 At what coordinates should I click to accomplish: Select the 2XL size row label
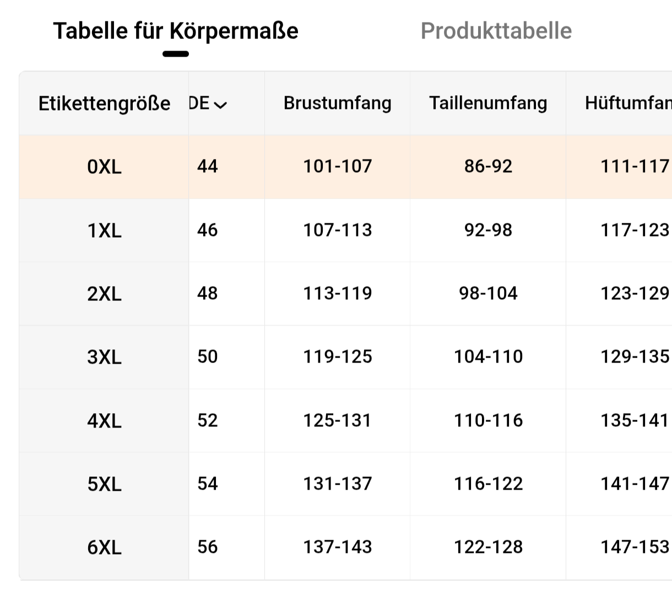[104, 294]
